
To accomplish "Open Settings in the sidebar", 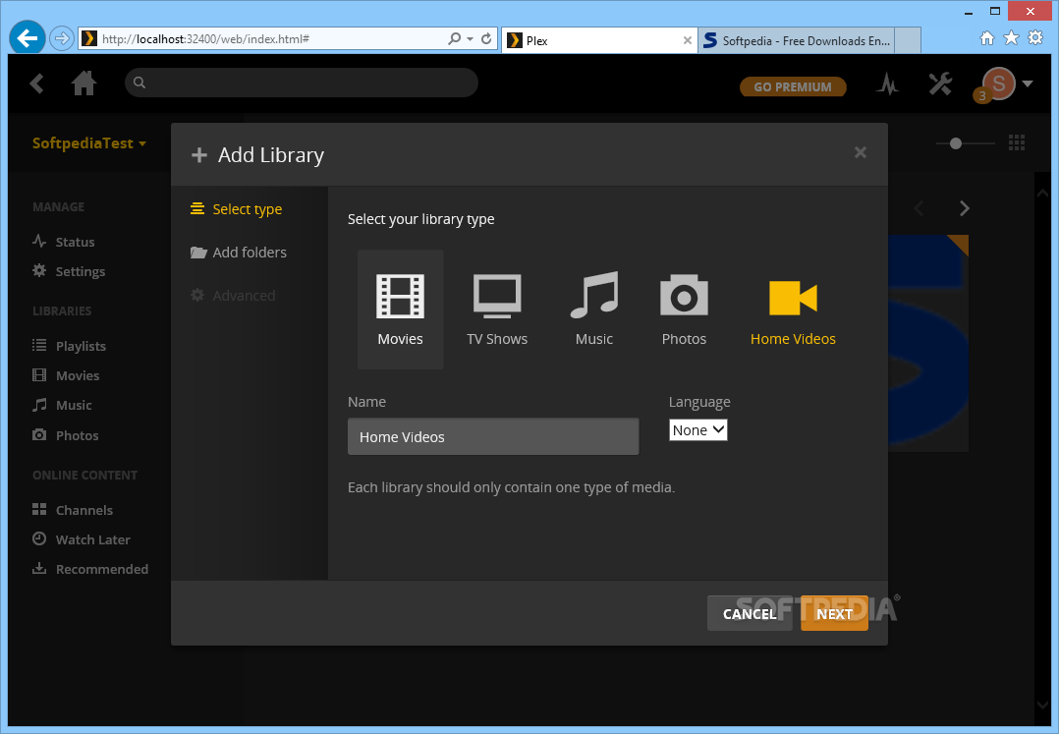I will point(69,271).
